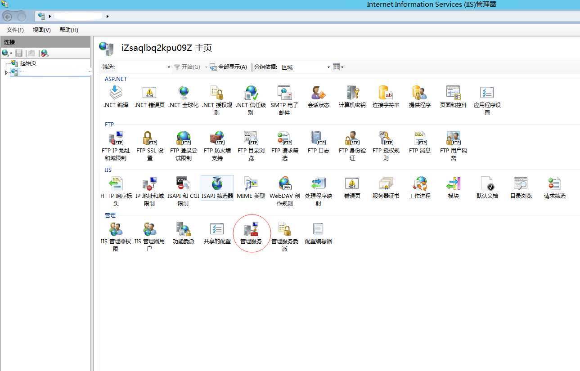Click the back navigation arrow
This screenshot has height=371, width=580.
tap(8, 17)
